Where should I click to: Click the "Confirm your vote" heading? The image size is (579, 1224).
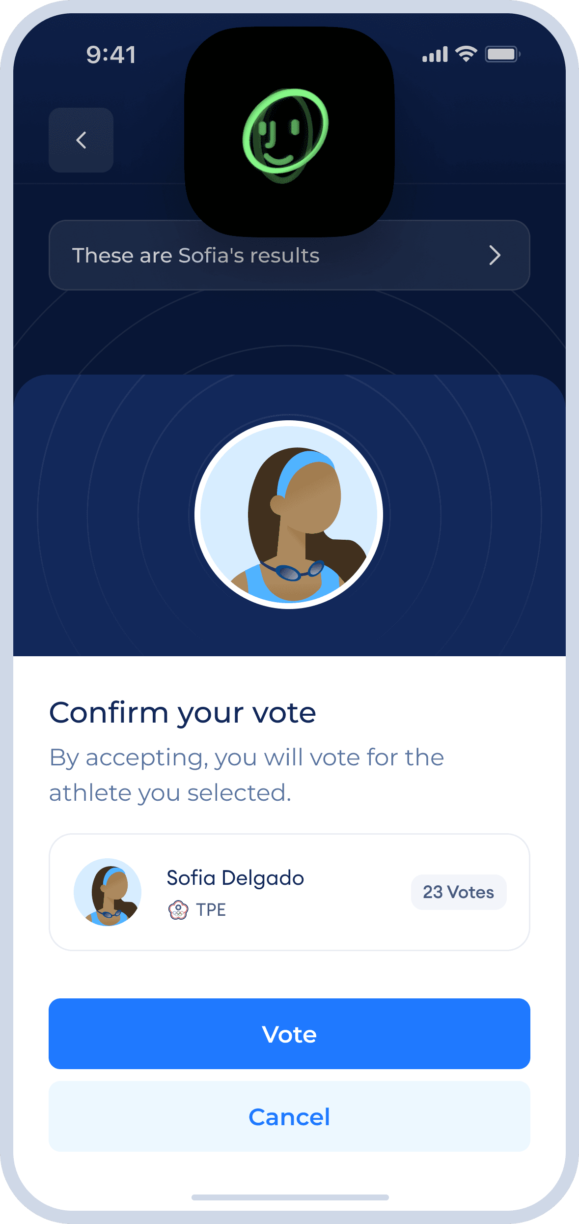tap(182, 713)
